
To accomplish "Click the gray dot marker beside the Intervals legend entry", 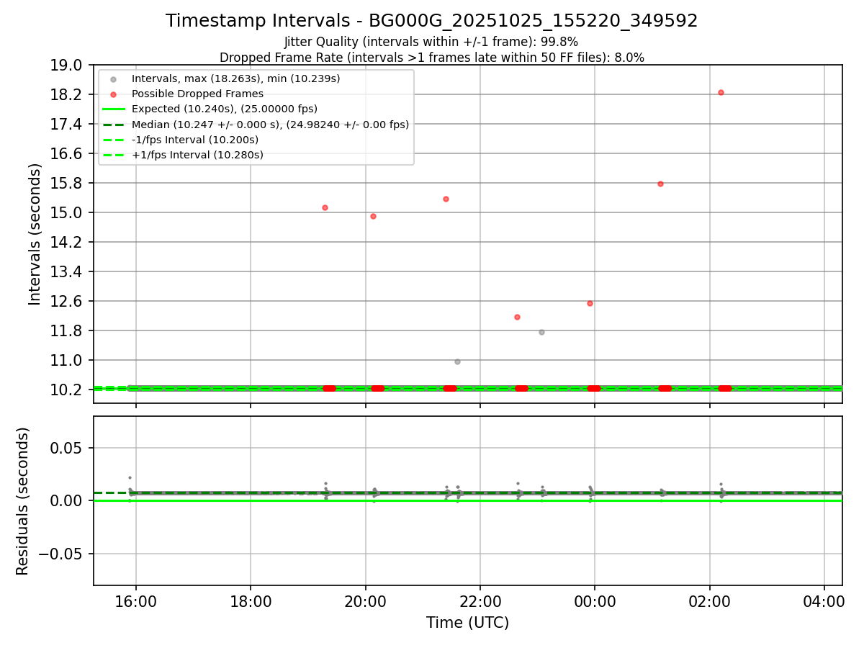I will pos(113,78).
